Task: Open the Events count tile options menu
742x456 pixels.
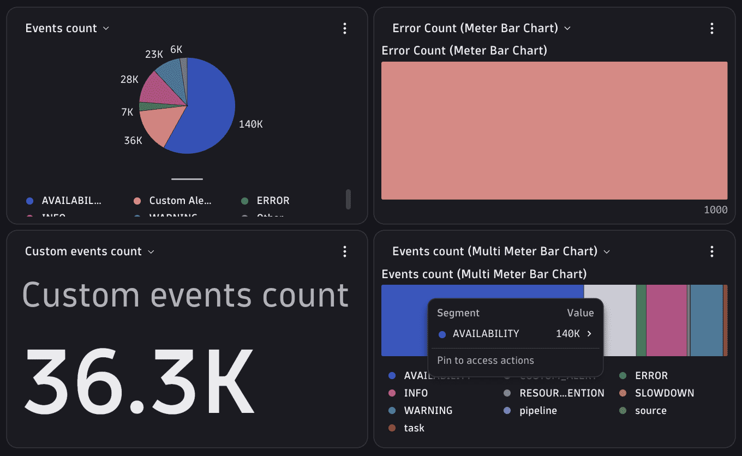Action: point(344,28)
